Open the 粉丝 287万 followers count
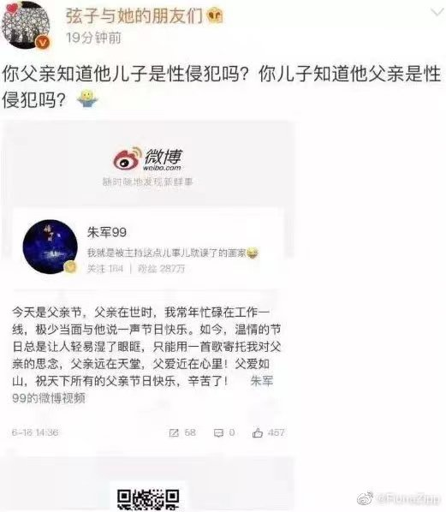 [x=161, y=268]
